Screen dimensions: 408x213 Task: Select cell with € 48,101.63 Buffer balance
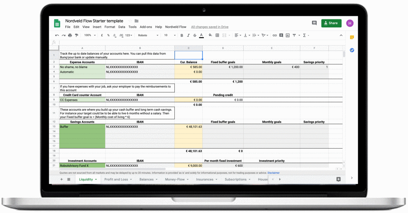pos(188,127)
